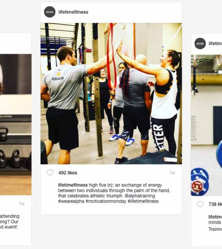View the 738 likes count

tap(215, 204)
